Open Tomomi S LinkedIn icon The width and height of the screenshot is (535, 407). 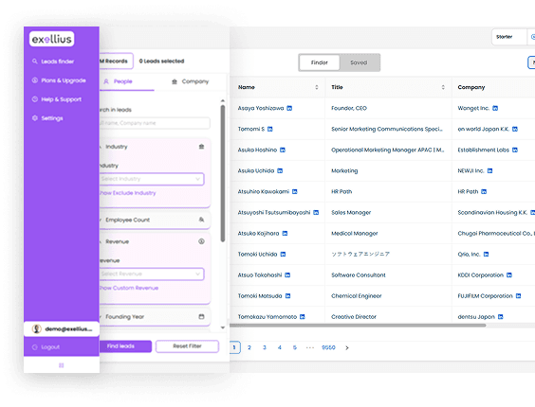coord(270,129)
